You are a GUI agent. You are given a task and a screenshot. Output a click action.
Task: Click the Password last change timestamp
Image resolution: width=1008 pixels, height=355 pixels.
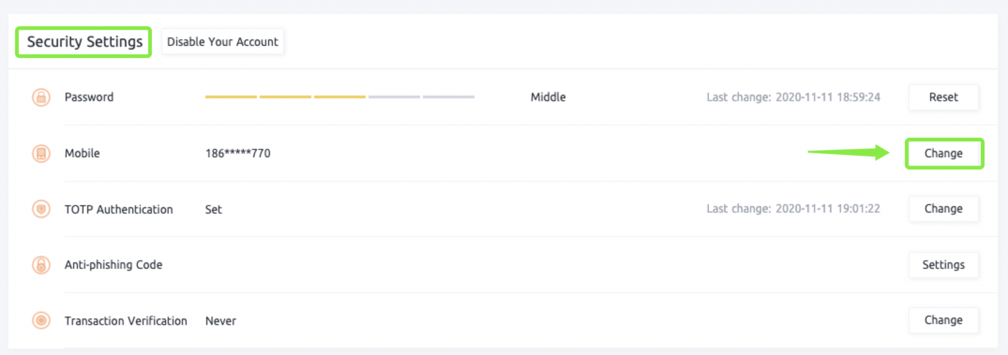pyautogui.click(x=793, y=97)
